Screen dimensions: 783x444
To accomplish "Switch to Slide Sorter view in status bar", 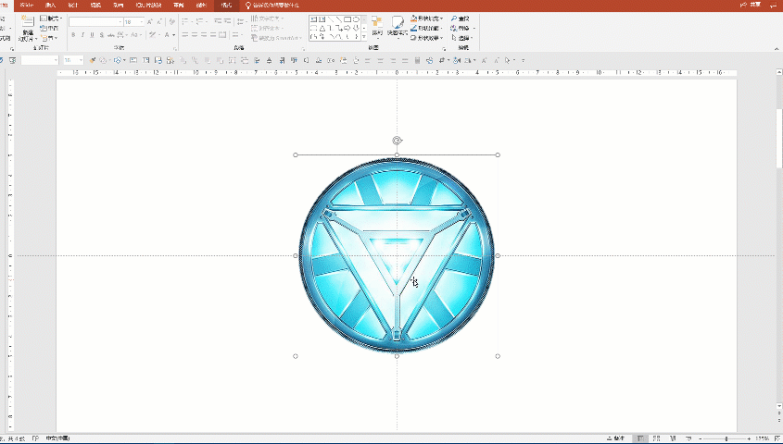I will 655,438.
